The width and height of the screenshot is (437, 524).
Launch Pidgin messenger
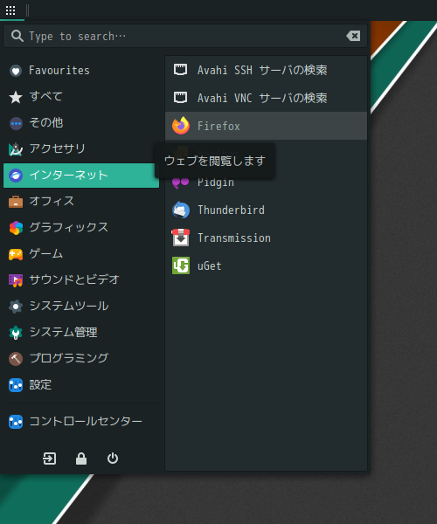(x=267, y=183)
